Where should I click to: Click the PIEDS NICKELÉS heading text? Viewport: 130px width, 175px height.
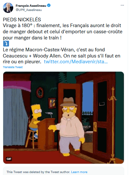click(x=22, y=20)
